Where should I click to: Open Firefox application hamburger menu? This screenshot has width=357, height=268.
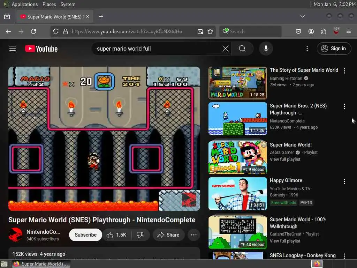click(x=349, y=31)
